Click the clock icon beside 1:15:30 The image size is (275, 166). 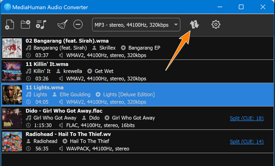tap(28, 126)
